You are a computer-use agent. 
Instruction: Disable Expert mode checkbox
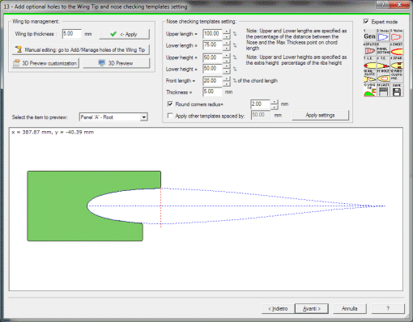[366, 22]
